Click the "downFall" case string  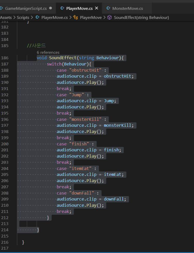pyautogui.click(x=81, y=193)
